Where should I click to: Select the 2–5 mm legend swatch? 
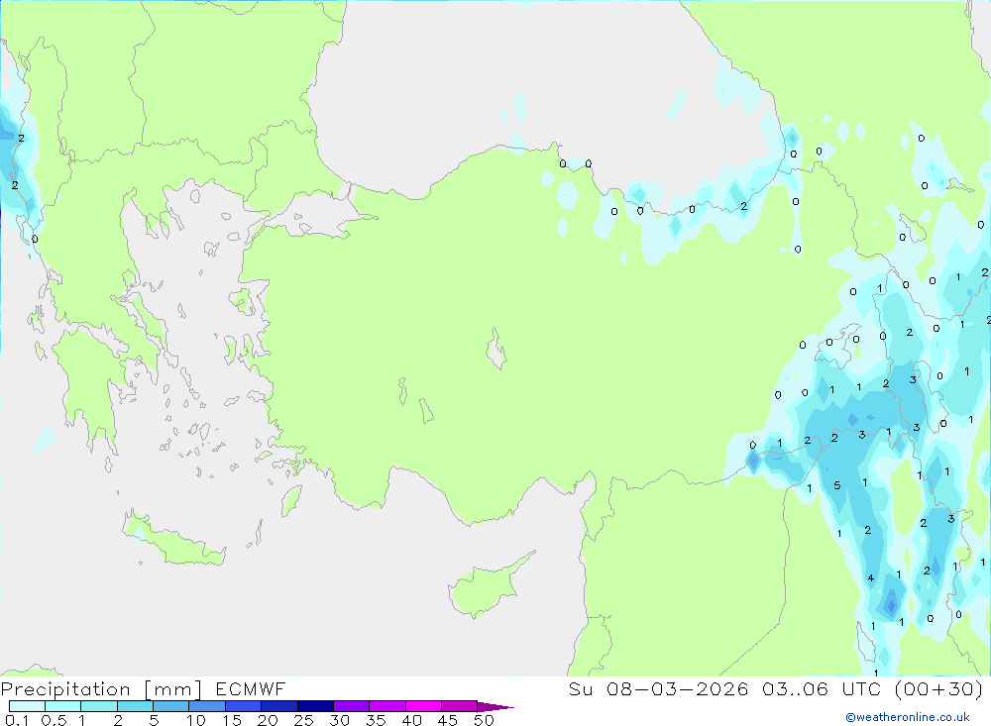click(135, 706)
